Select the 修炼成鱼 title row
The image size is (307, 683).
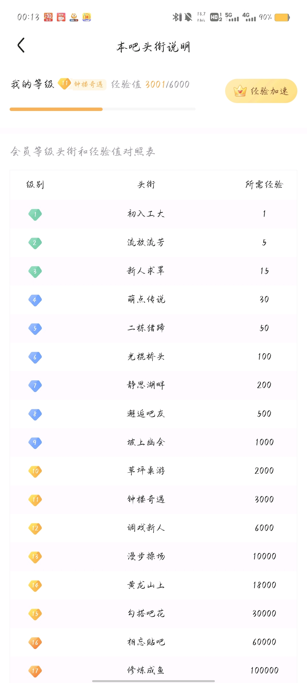point(153,670)
